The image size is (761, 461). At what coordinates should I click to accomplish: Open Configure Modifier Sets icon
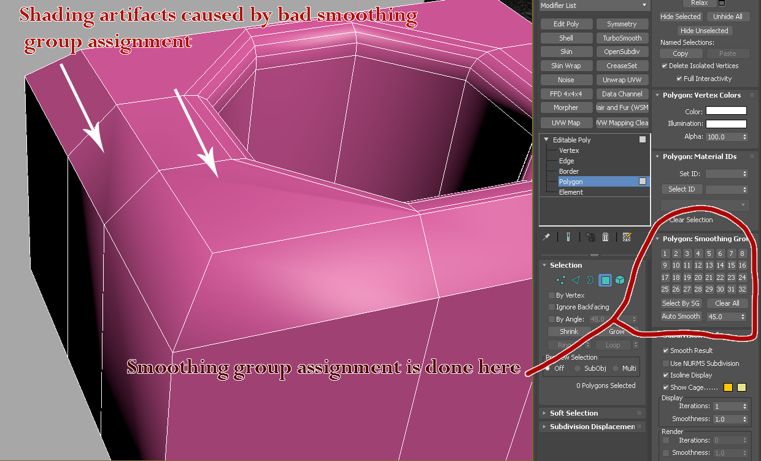[627, 237]
